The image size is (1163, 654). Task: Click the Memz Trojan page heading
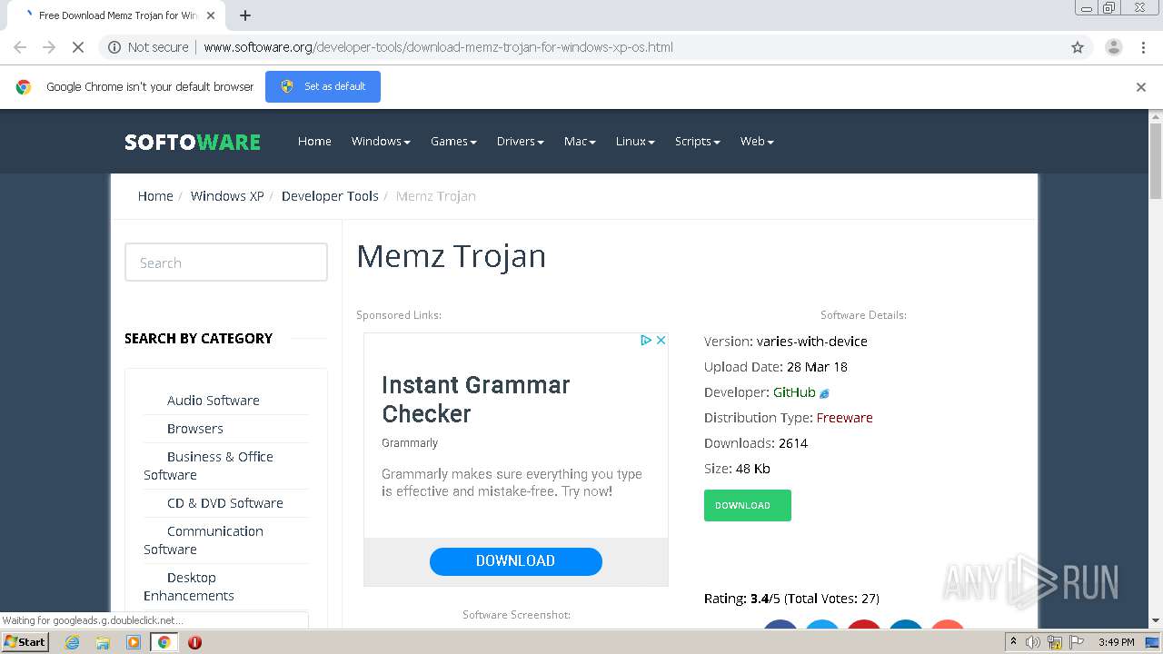pos(452,256)
